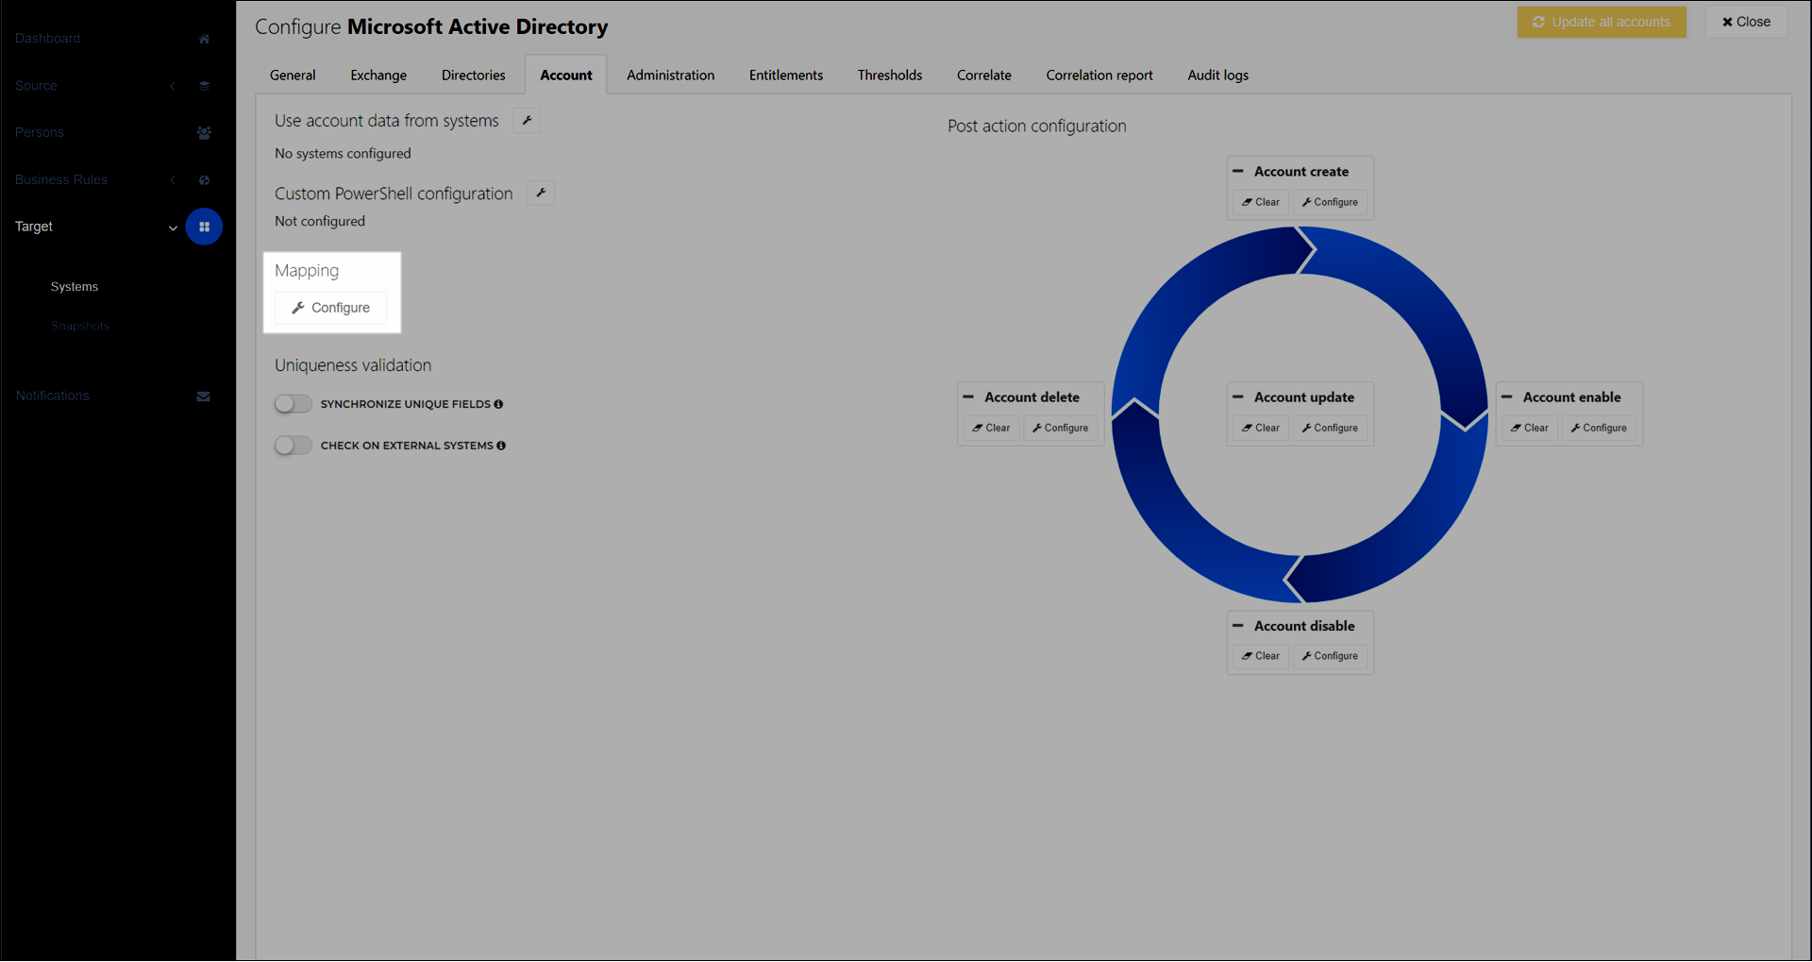Toggle Synchronize unique fields switch
Screen dimensions: 1812x962
293,404
